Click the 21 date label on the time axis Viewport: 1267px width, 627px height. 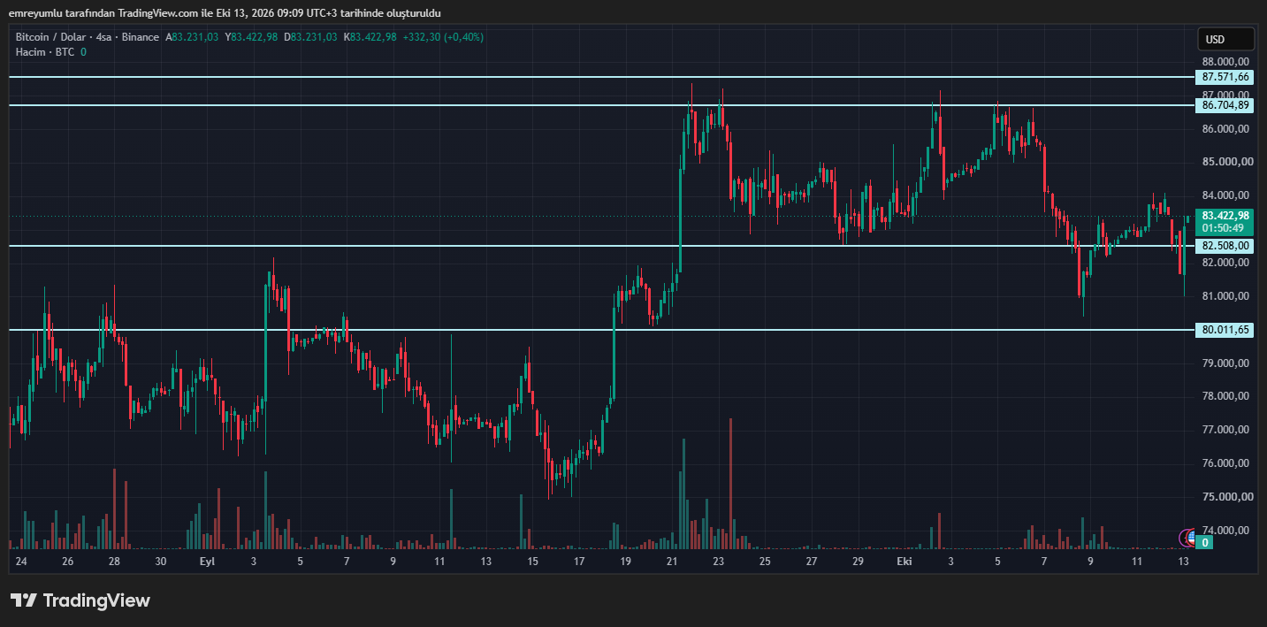tap(672, 562)
